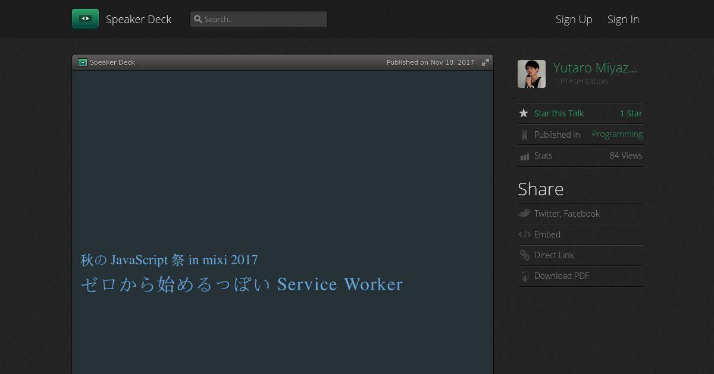Click the star icon beside Star this Talk

pos(524,113)
